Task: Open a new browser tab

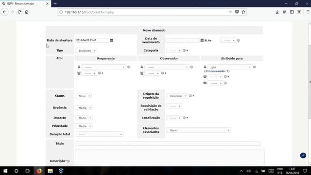Action: (55, 3)
